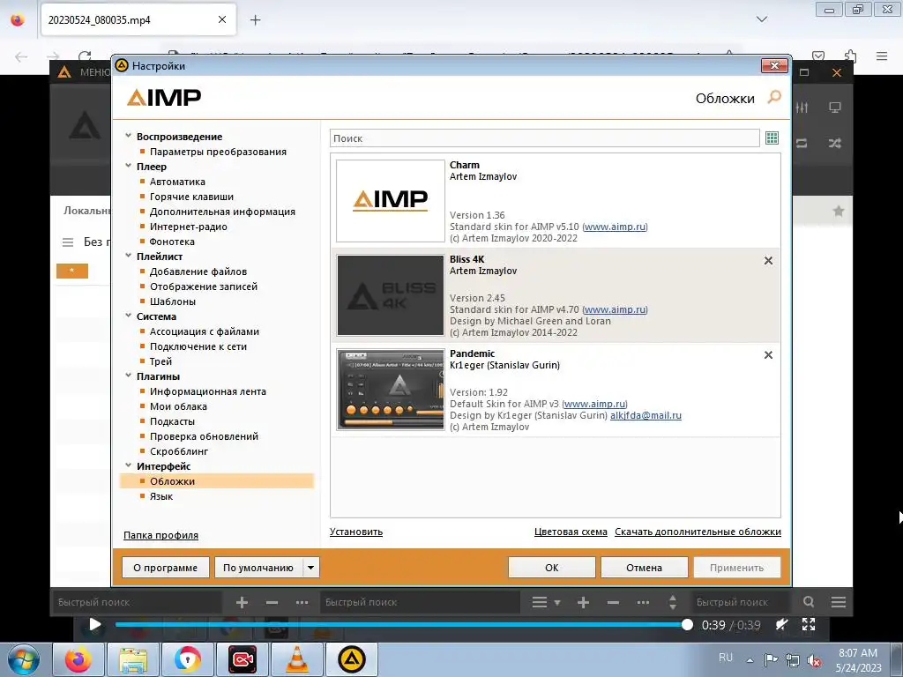
Task: Open the Горячие клавиши settings page
Action: [191, 197]
